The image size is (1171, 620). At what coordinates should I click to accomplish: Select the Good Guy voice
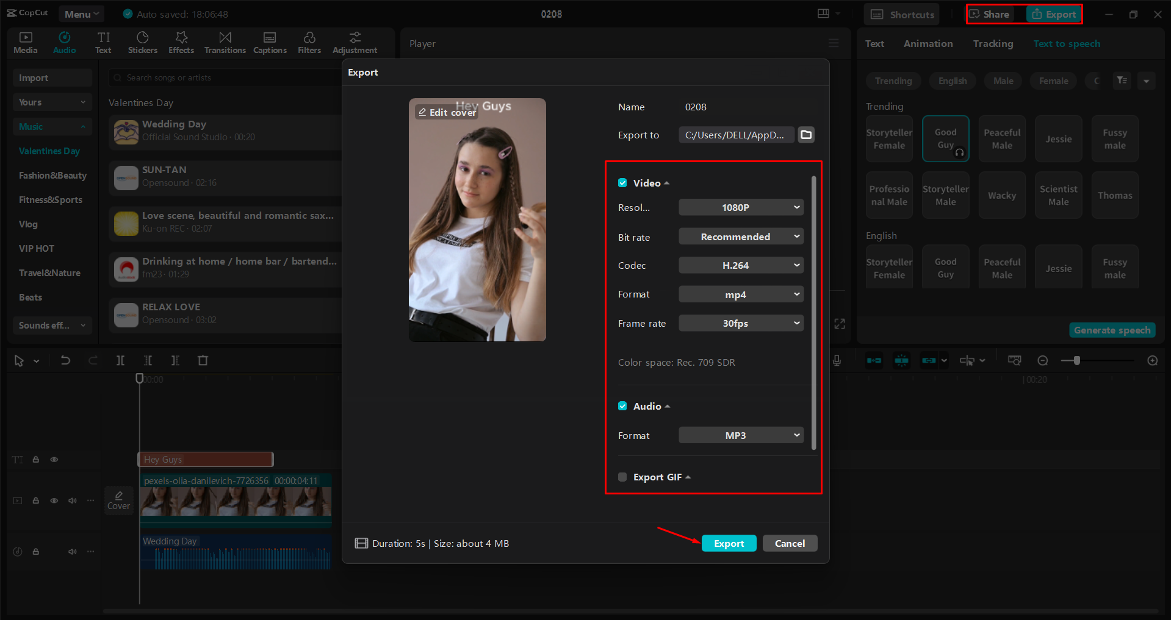(x=945, y=138)
